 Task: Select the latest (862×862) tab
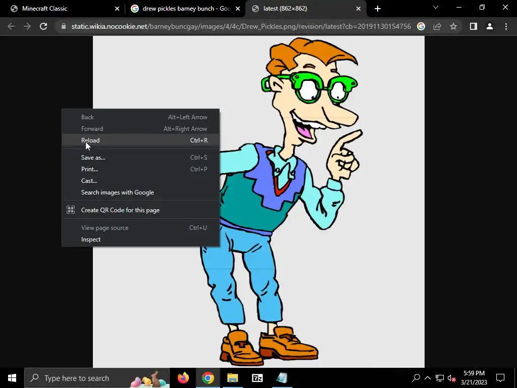pos(305,9)
